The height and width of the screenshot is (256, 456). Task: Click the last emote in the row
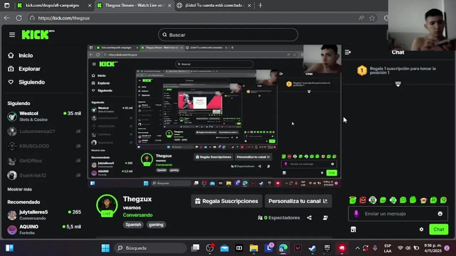click(443, 200)
